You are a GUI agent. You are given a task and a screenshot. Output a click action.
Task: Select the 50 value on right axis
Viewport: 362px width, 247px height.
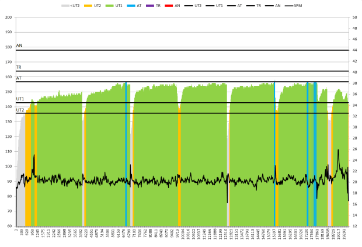[355, 17]
